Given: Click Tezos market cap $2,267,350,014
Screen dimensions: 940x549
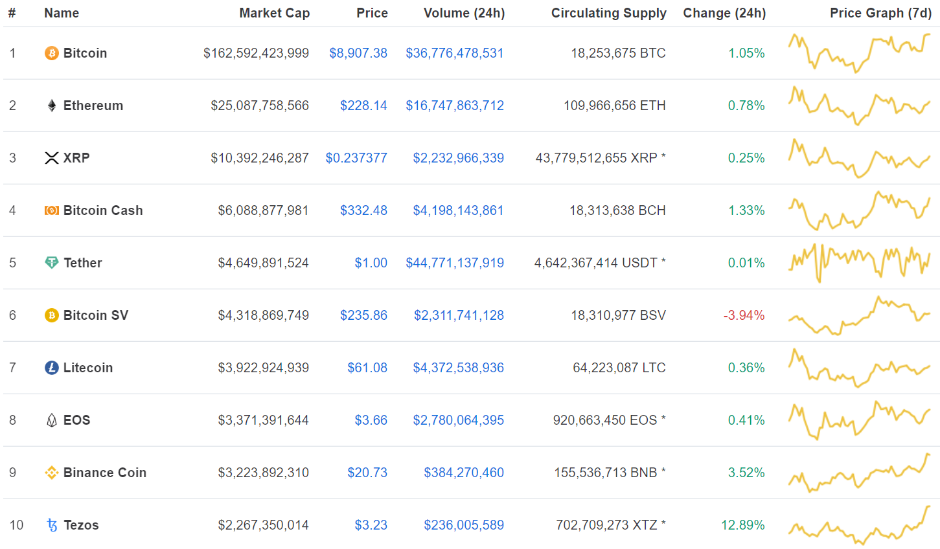Looking at the screenshot, I should pyautogui.click(x=263, y=525).
